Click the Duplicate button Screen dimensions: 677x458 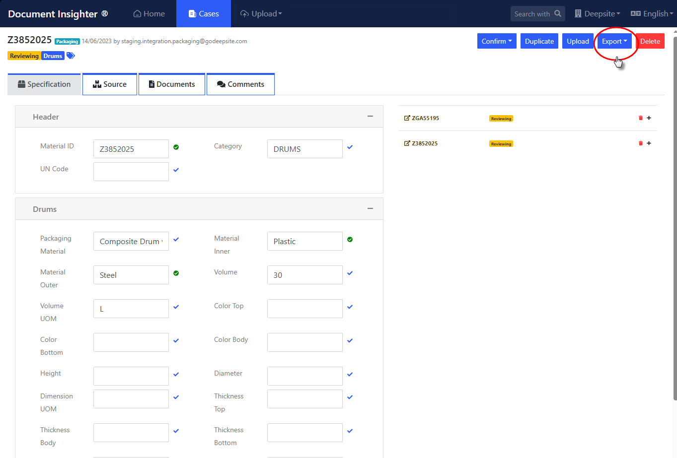click(539, 41)
